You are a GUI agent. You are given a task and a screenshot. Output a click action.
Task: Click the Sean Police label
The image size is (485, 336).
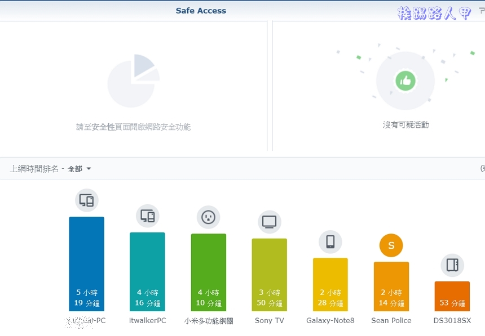(391, 321)
